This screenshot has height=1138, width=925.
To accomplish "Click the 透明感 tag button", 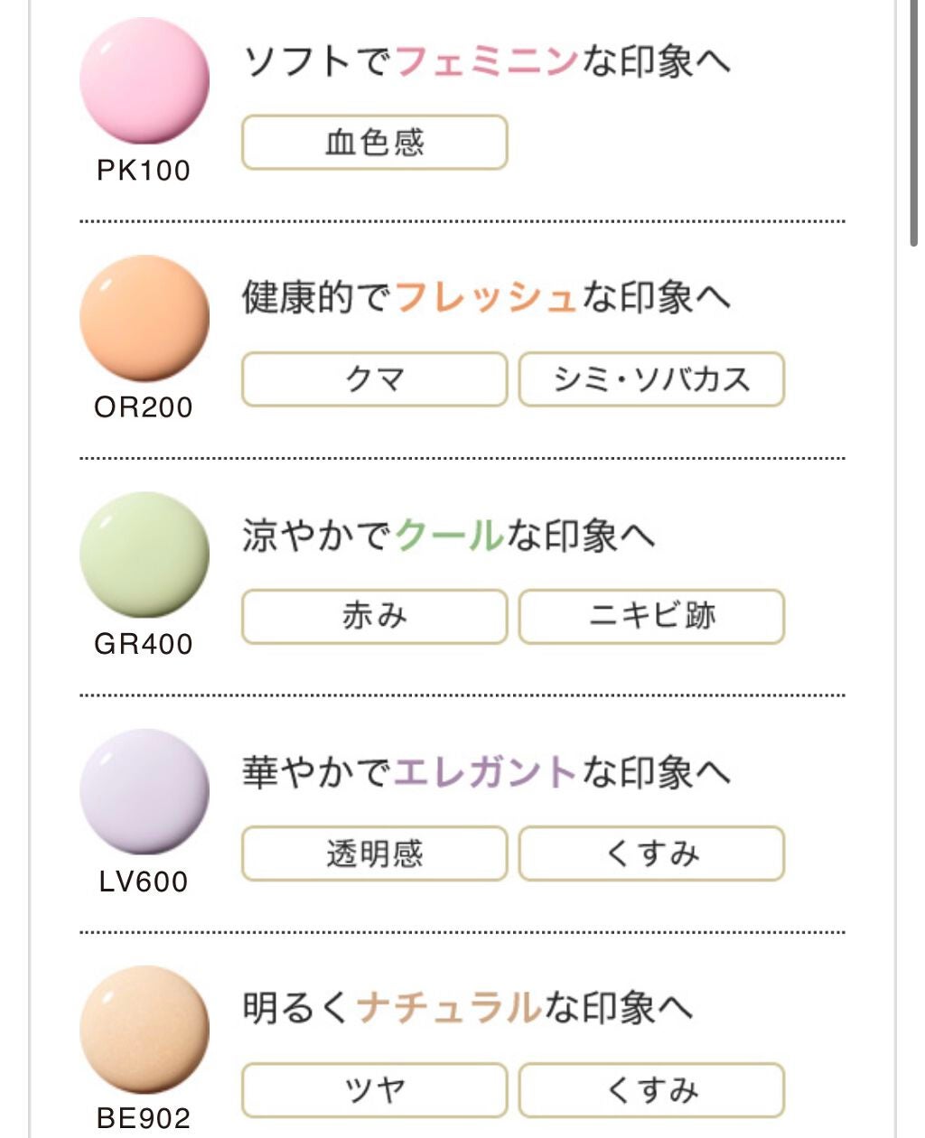I will tap(375, 853).
